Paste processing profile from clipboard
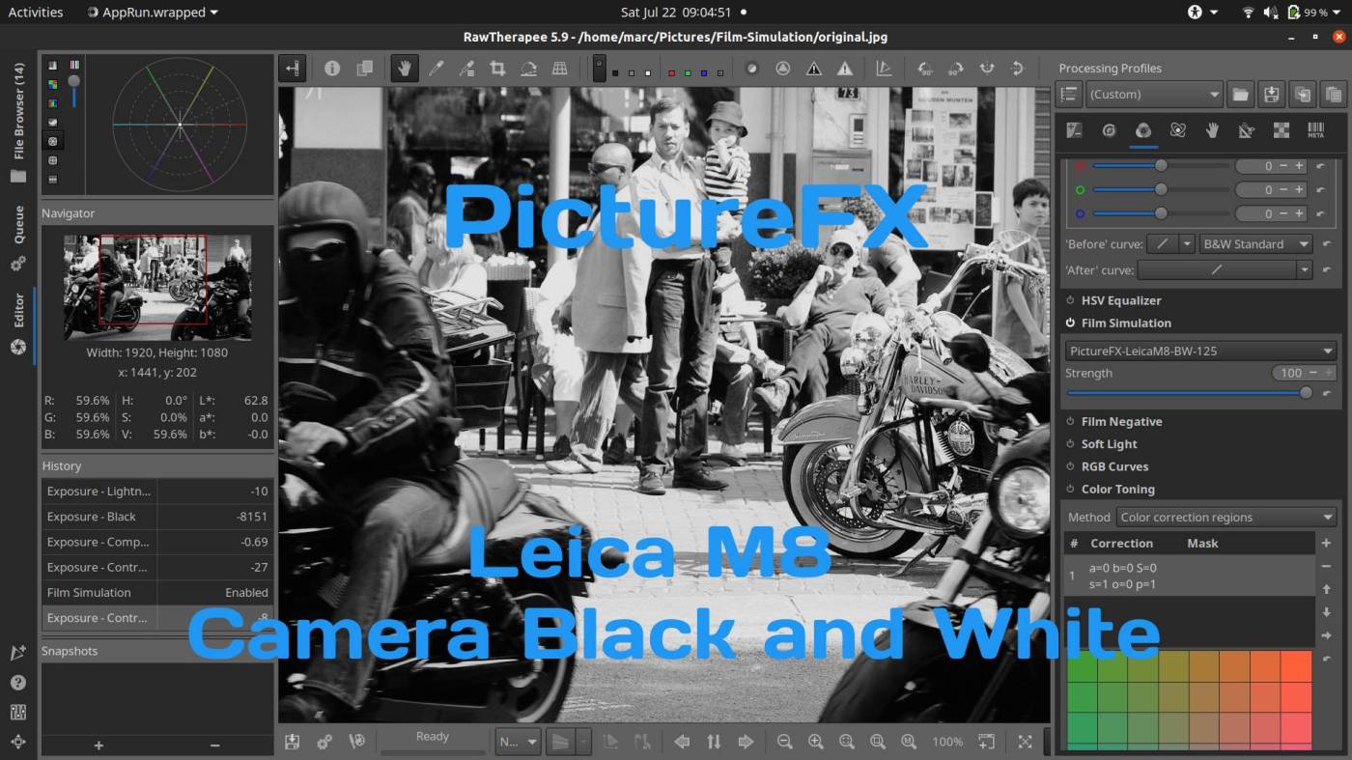Screen dimensions: 1352x760 point(1334,95)
